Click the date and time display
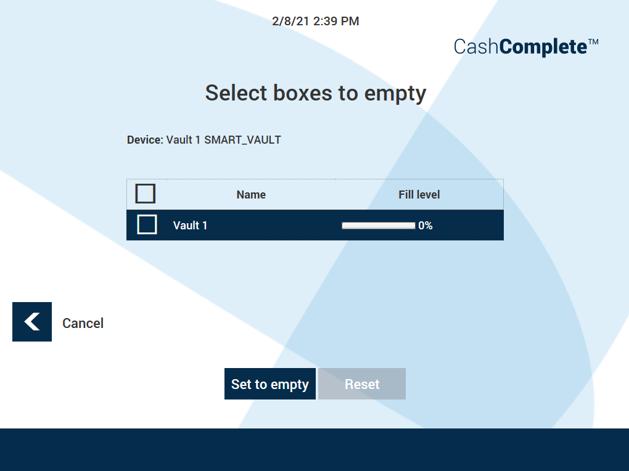Screen dimensions: 629x471 [315, 21]
